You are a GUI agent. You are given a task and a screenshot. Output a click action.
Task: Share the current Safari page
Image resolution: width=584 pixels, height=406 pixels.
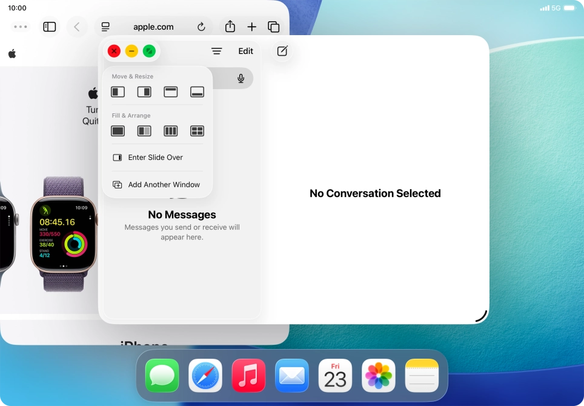tap(230, 27)
